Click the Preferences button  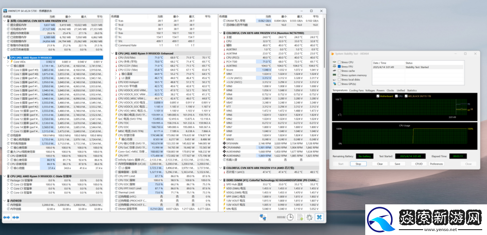436,163
